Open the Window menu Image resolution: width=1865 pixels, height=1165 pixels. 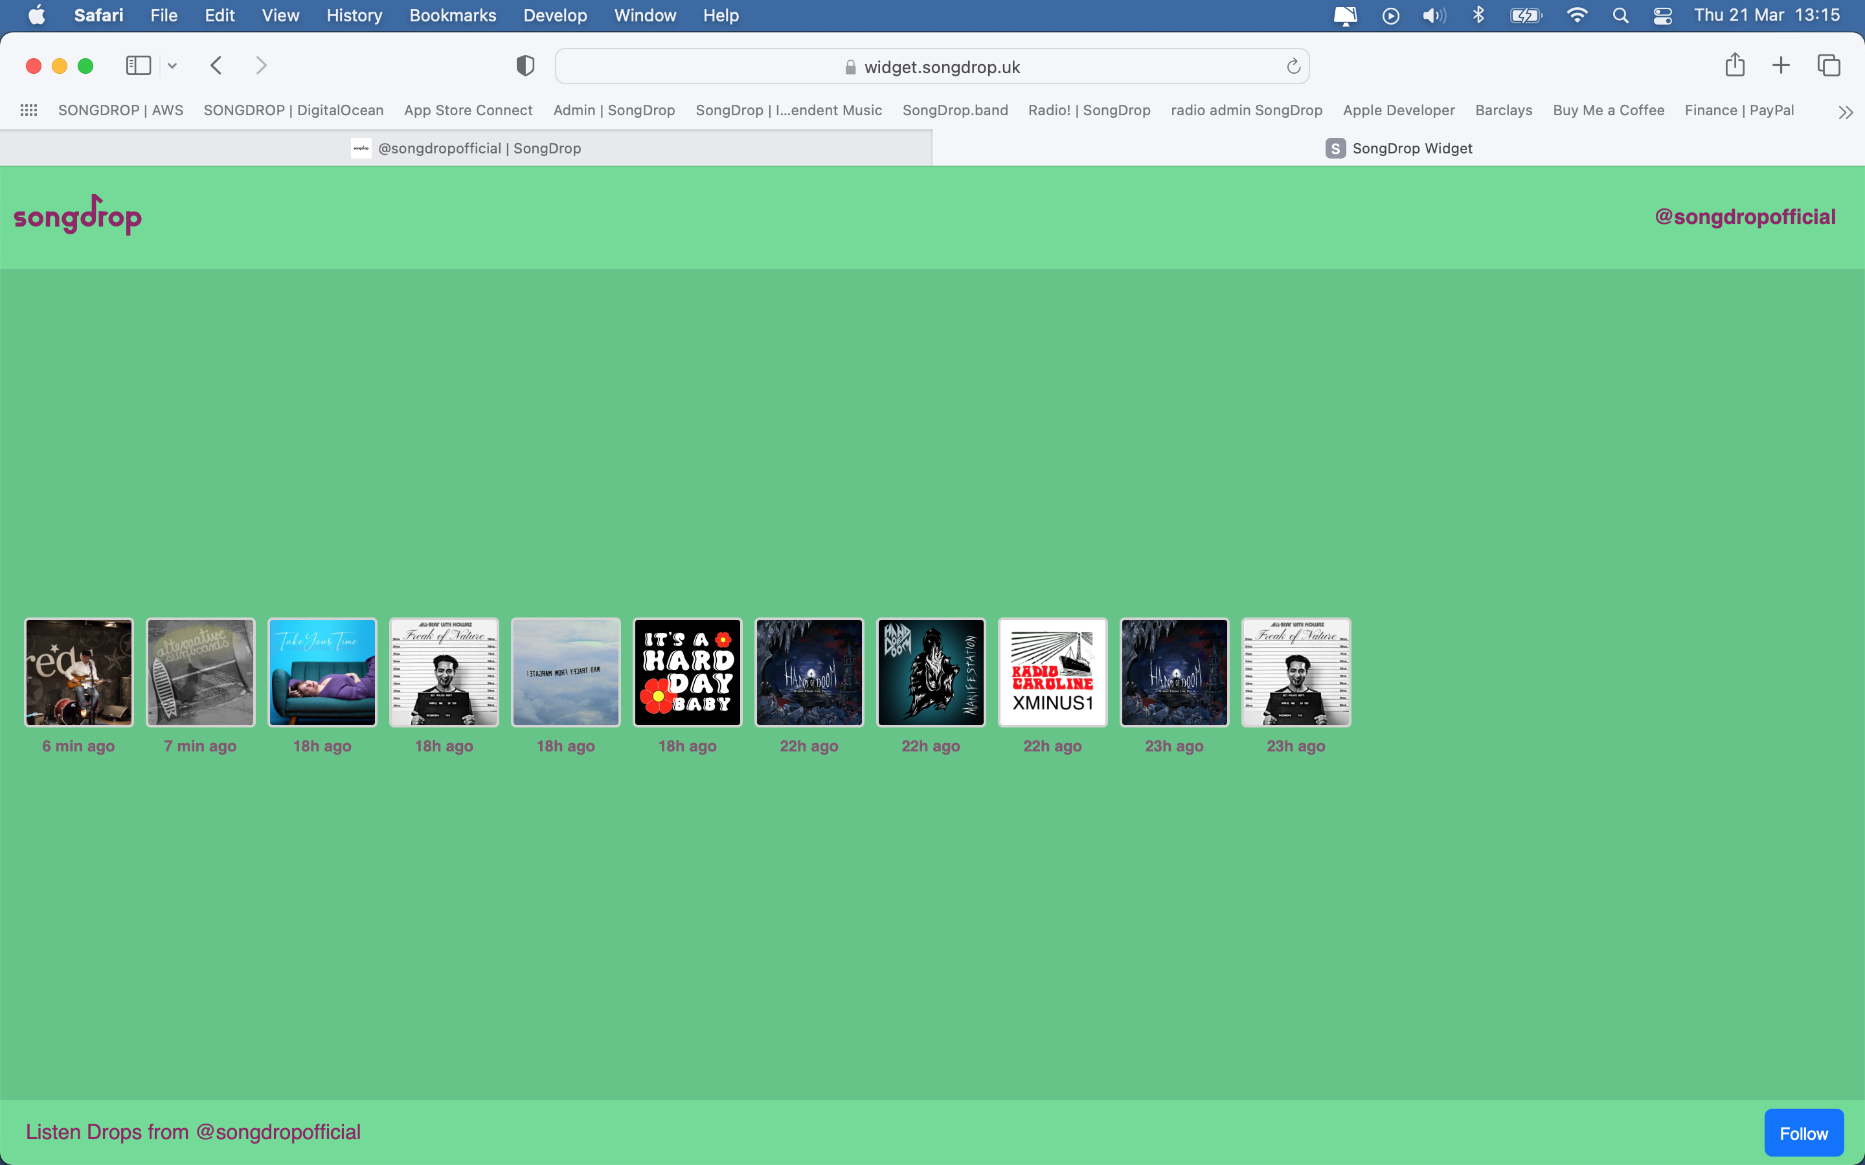point(645,16)
